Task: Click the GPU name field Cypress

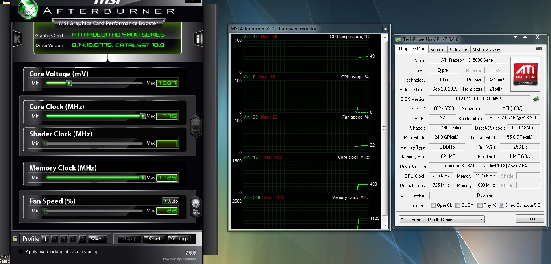Action: tap(445, 70)
